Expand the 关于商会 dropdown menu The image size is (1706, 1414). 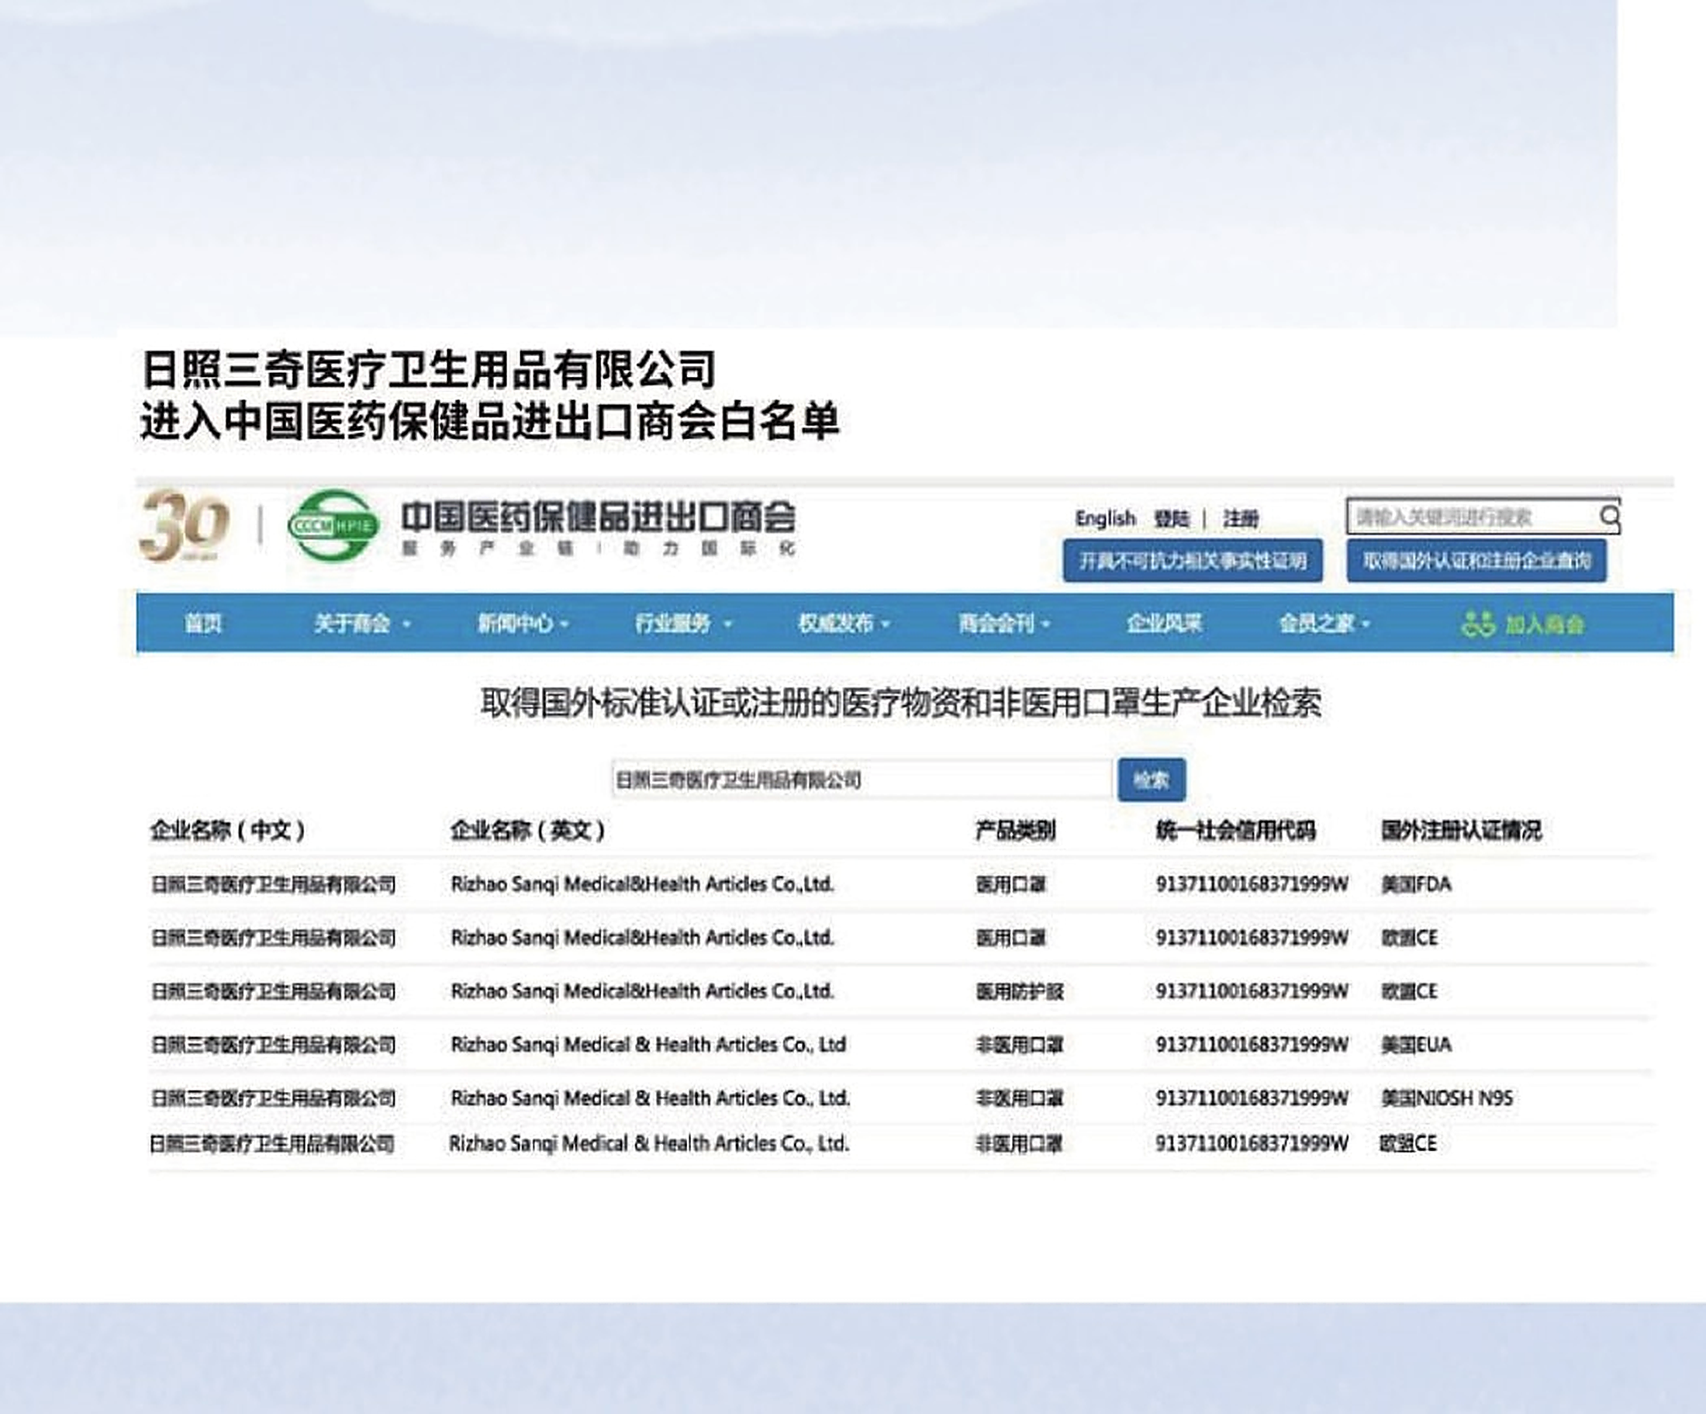point(362,624)
